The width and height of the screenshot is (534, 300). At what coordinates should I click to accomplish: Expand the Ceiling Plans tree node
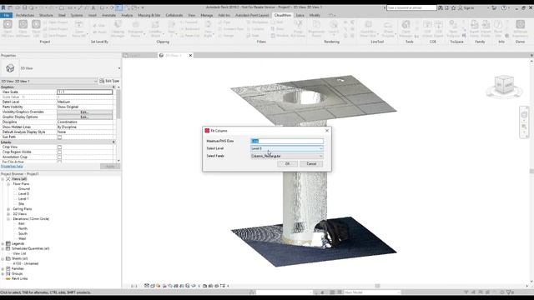pyautogui.click(x=8, y=209)
